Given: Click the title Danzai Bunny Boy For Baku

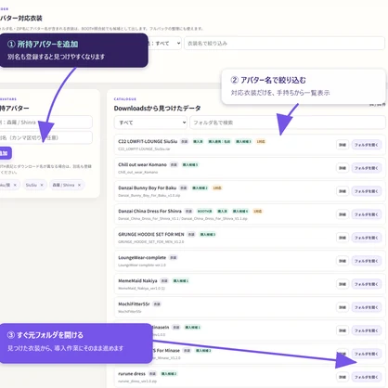Looking at the screenshot, I should coord(147,188).
